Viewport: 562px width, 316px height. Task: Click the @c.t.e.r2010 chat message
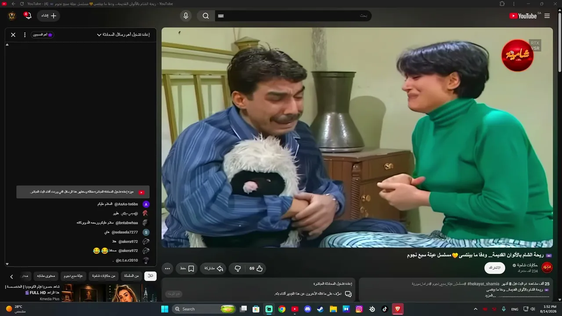coord(130,260)
